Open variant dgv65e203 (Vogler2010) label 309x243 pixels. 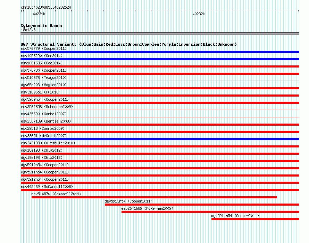[x=44, y=85]
